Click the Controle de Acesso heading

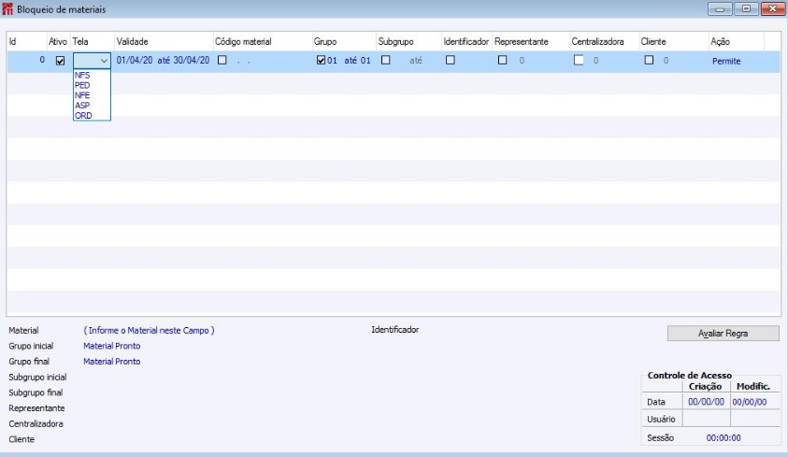[x=690, y=375]
